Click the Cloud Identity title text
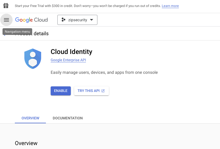 pos(71,52)
